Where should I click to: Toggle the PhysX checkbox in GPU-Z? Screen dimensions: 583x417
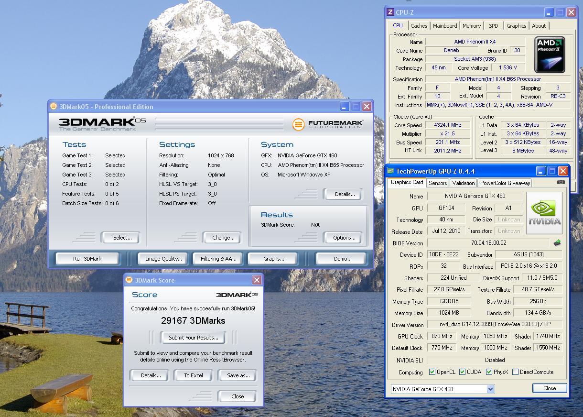point(489,372)
